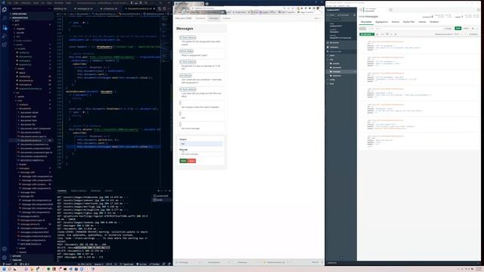
Task: Click the ADD DATA button in Compass
Action: tap(367, 34)
